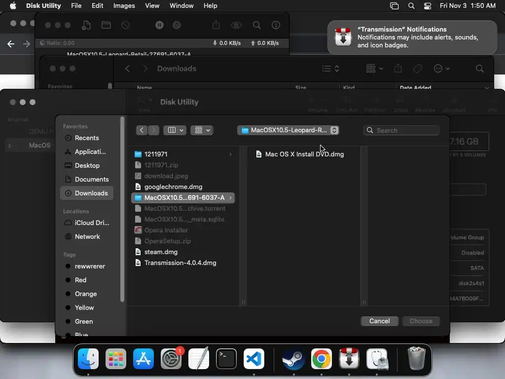Click Transmission's pause torrent toolbar icon

pyautogui.click(x=159, y=25)
